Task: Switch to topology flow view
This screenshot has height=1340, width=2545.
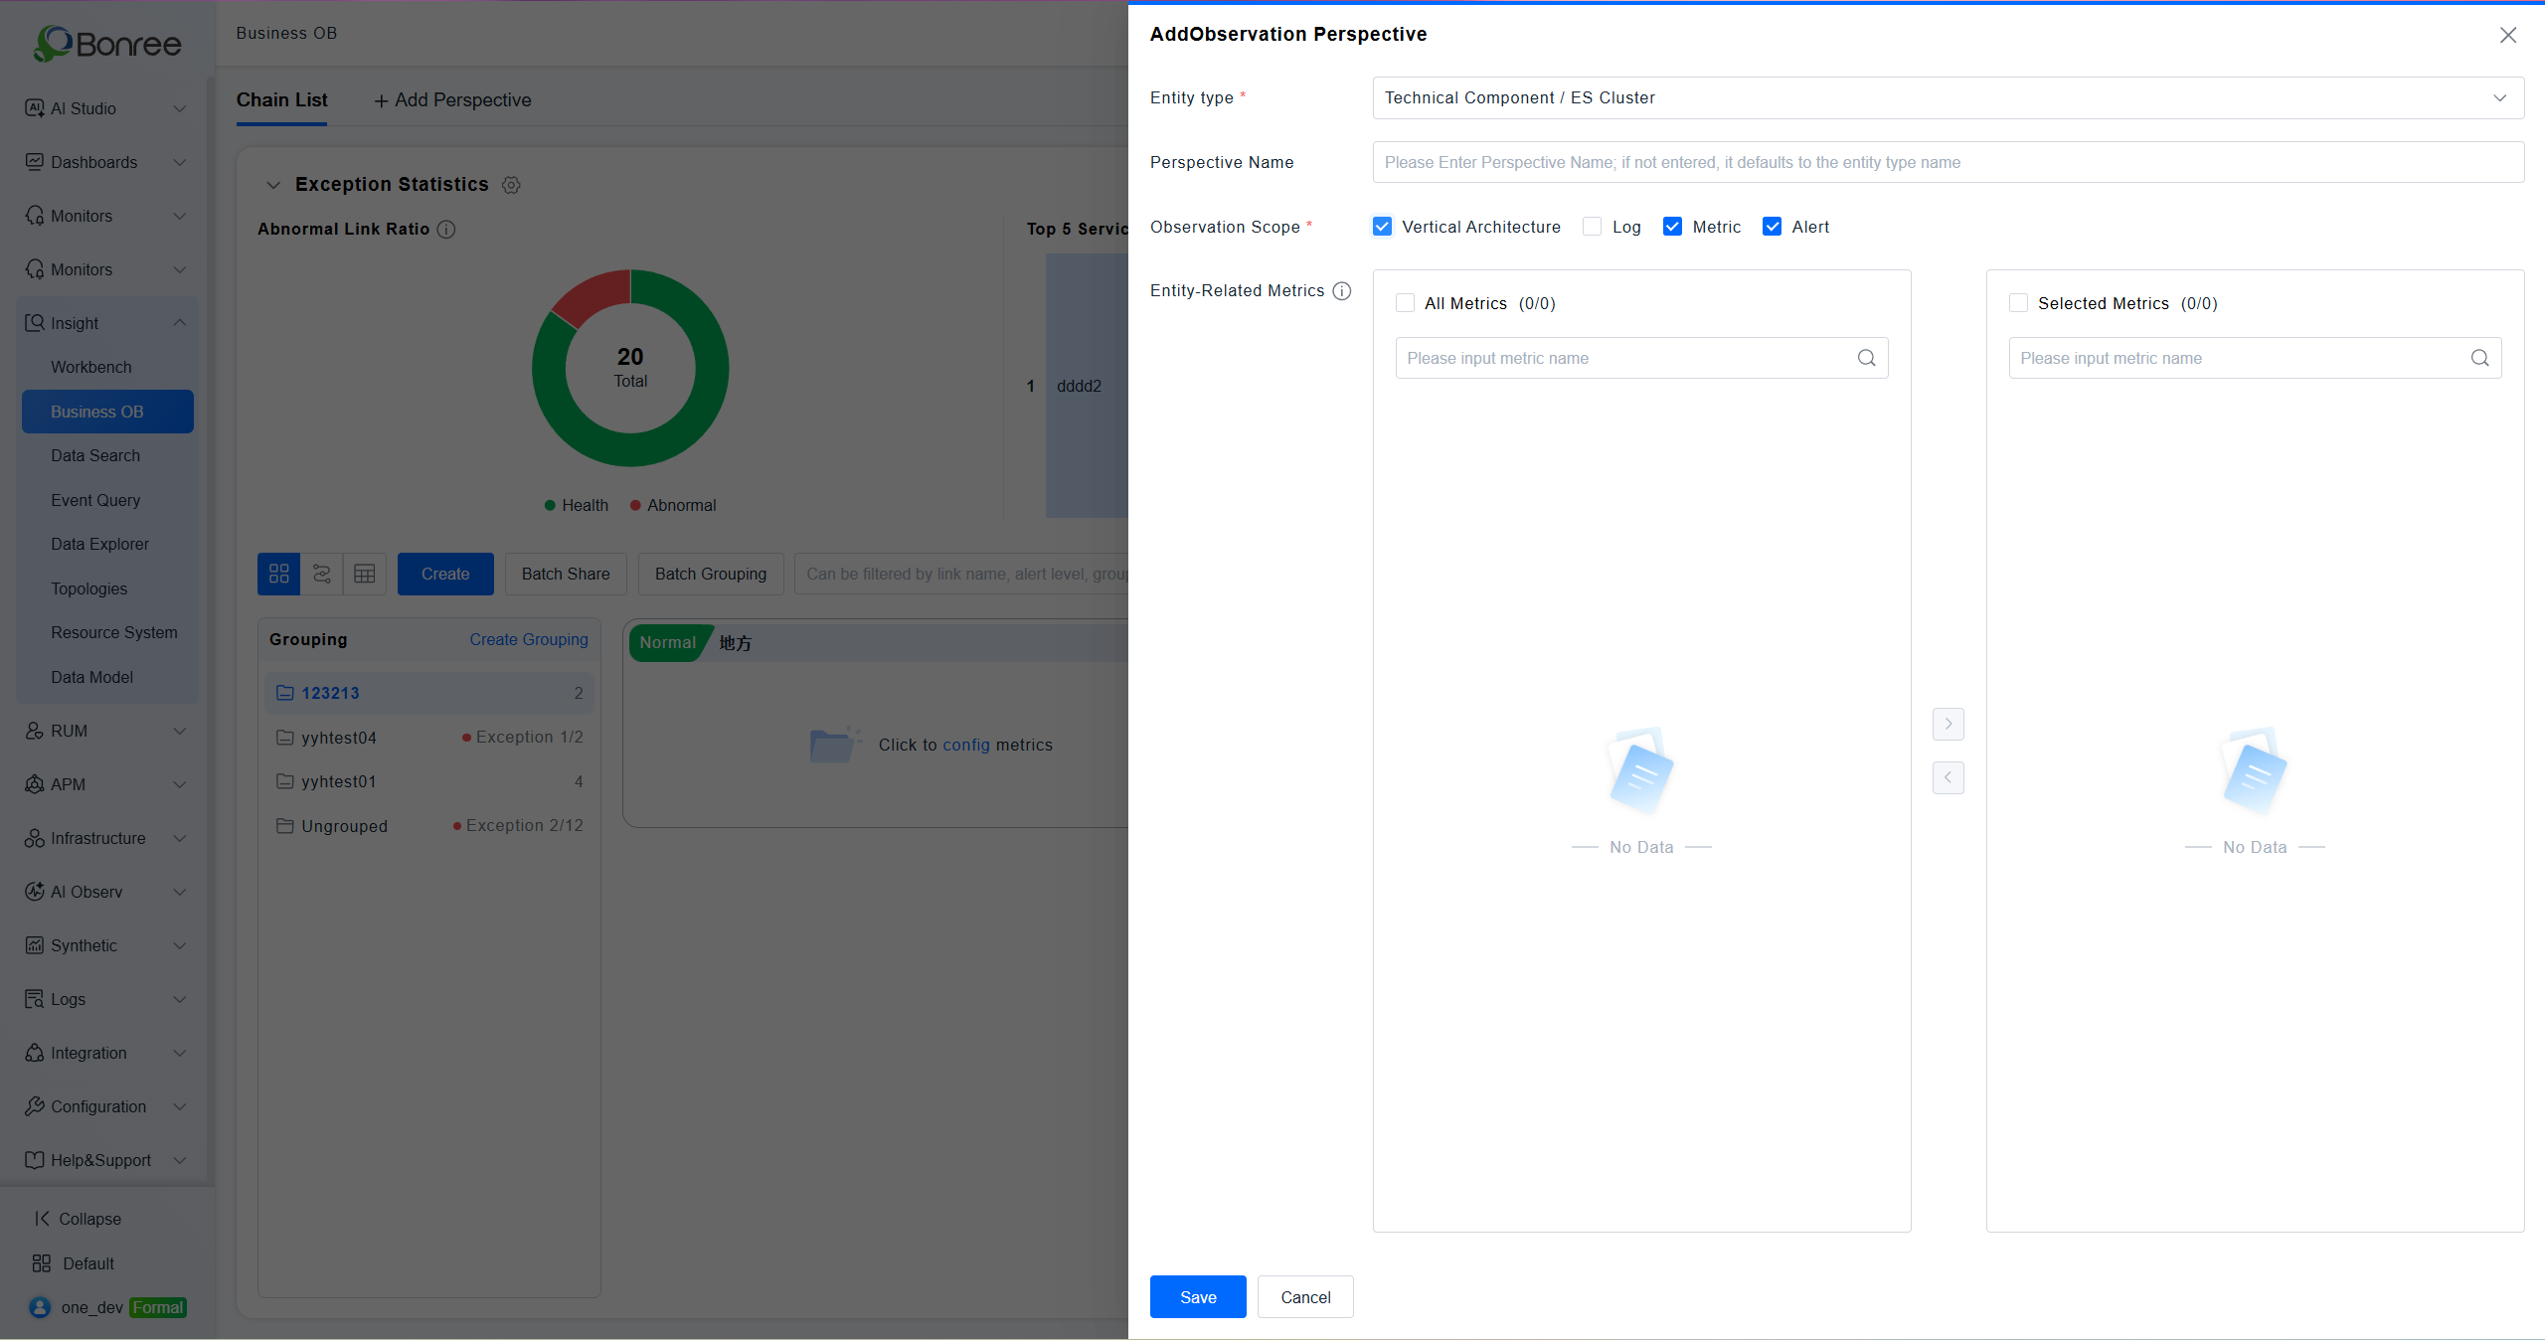Action: click(x=322, y=574)
